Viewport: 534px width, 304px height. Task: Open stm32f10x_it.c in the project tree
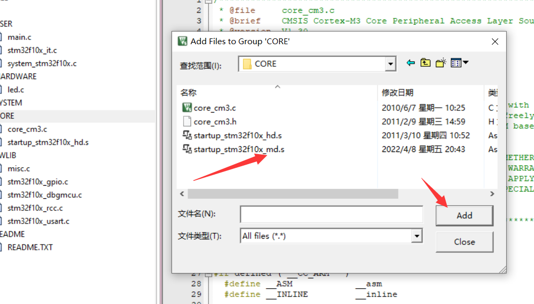[x=32, y=50]
